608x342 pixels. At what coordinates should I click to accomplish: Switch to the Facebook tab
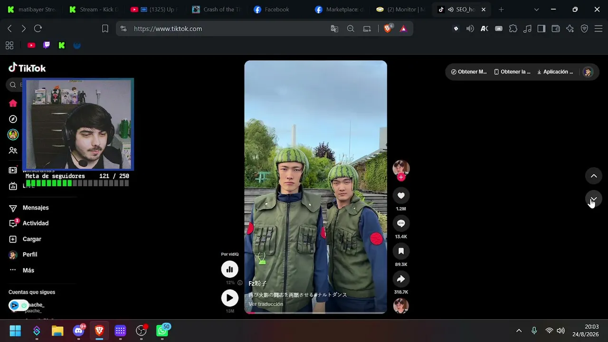coord(278,9)
